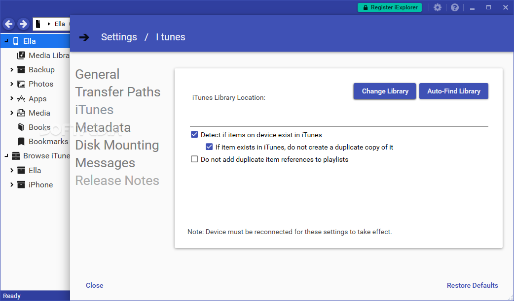
Task: Click the path bar arrow before Ella
Action: (49, 24)
